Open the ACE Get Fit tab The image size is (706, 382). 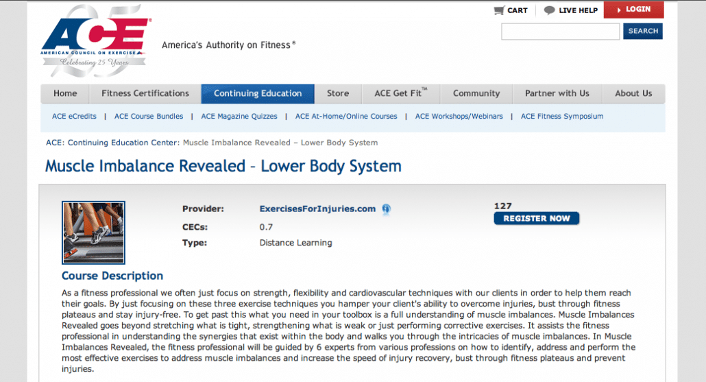401,94
